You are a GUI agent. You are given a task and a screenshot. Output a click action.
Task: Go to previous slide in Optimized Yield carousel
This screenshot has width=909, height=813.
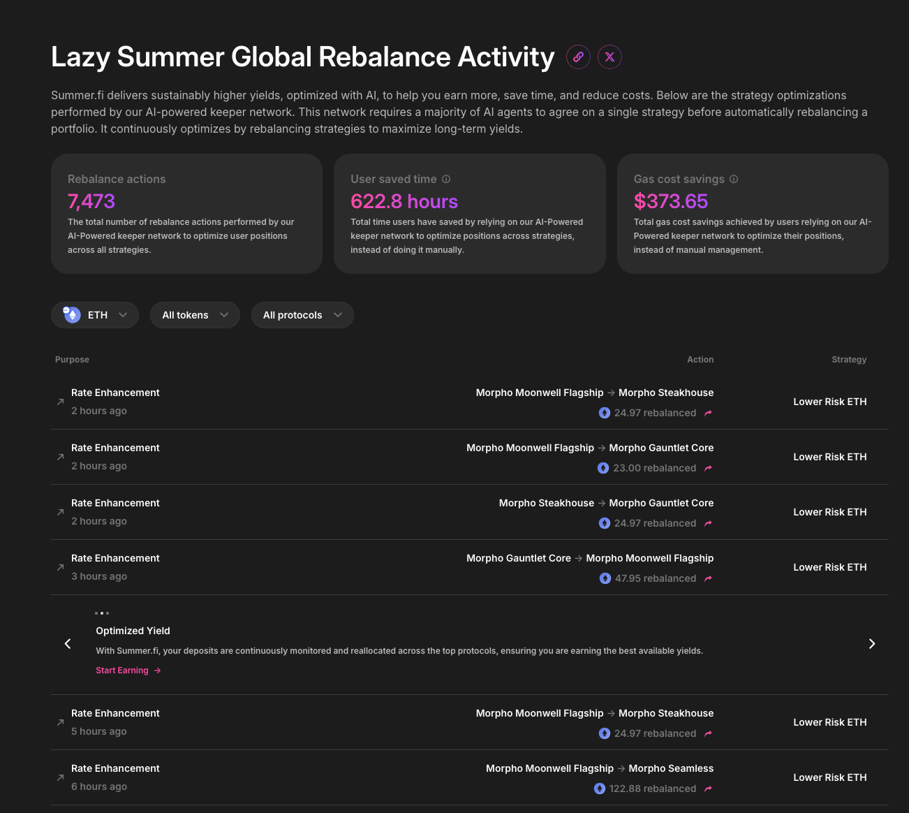(x=68, y=644)
